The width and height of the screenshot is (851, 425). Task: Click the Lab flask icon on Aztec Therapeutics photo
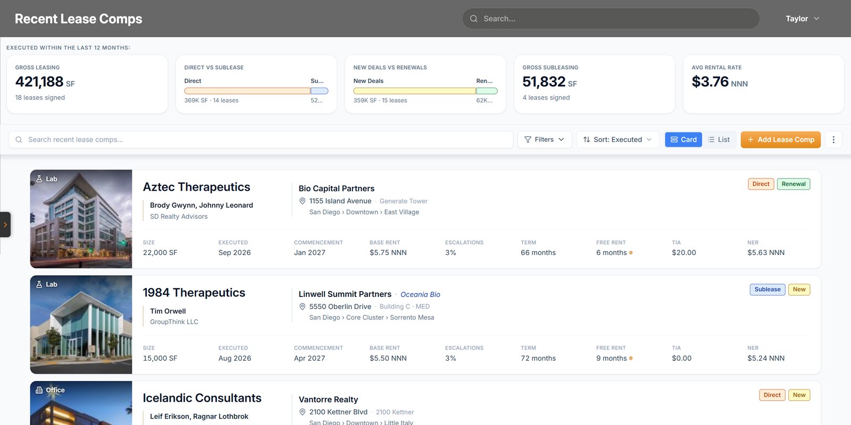click(x=39, y=179)
